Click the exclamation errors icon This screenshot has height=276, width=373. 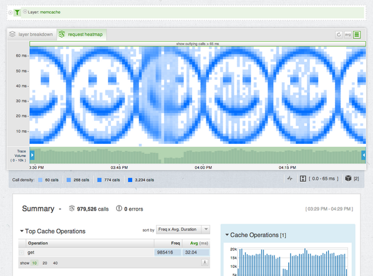click(119, 209)
